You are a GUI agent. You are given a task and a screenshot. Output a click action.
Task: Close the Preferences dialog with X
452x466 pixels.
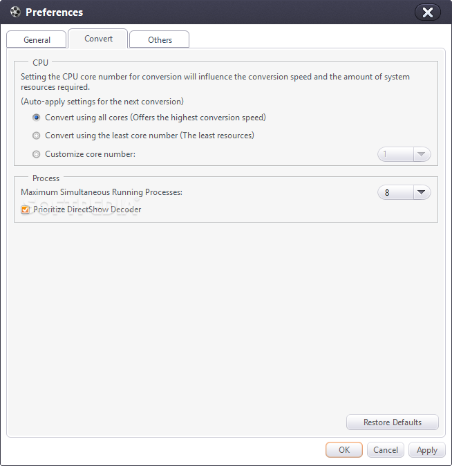point(428,12)
